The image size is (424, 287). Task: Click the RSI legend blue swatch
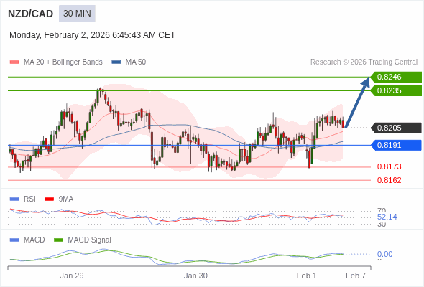14,199
